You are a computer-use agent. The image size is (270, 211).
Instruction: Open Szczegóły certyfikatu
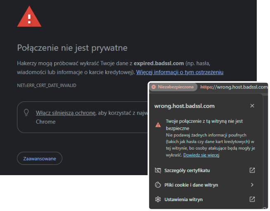205,171
